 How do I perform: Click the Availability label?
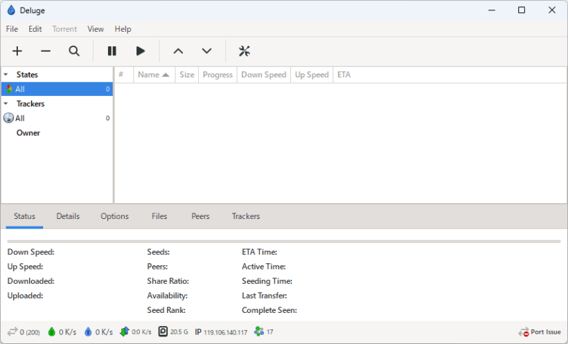click(168, 296)
